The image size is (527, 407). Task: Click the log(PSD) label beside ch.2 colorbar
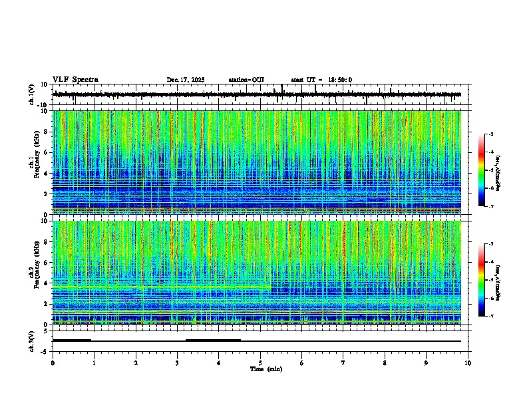[498, 283]
